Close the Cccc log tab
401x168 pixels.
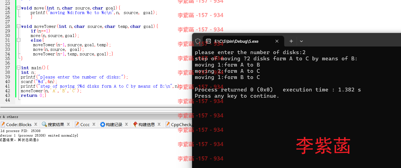click(x=94, y=124)
